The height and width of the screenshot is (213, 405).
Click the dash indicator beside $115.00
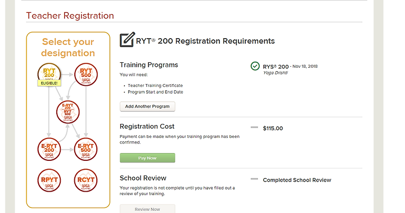pos(254,127)
